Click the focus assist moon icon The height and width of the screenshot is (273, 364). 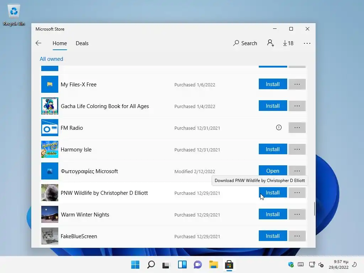pos(354,264)
